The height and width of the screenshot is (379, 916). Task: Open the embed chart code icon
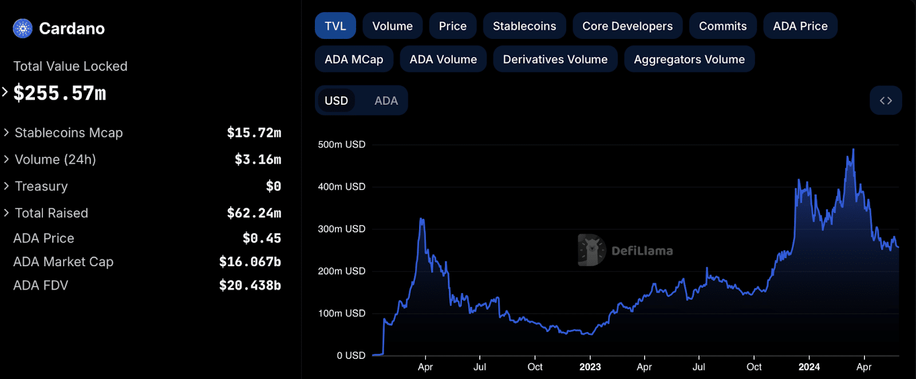click(886, 101)
